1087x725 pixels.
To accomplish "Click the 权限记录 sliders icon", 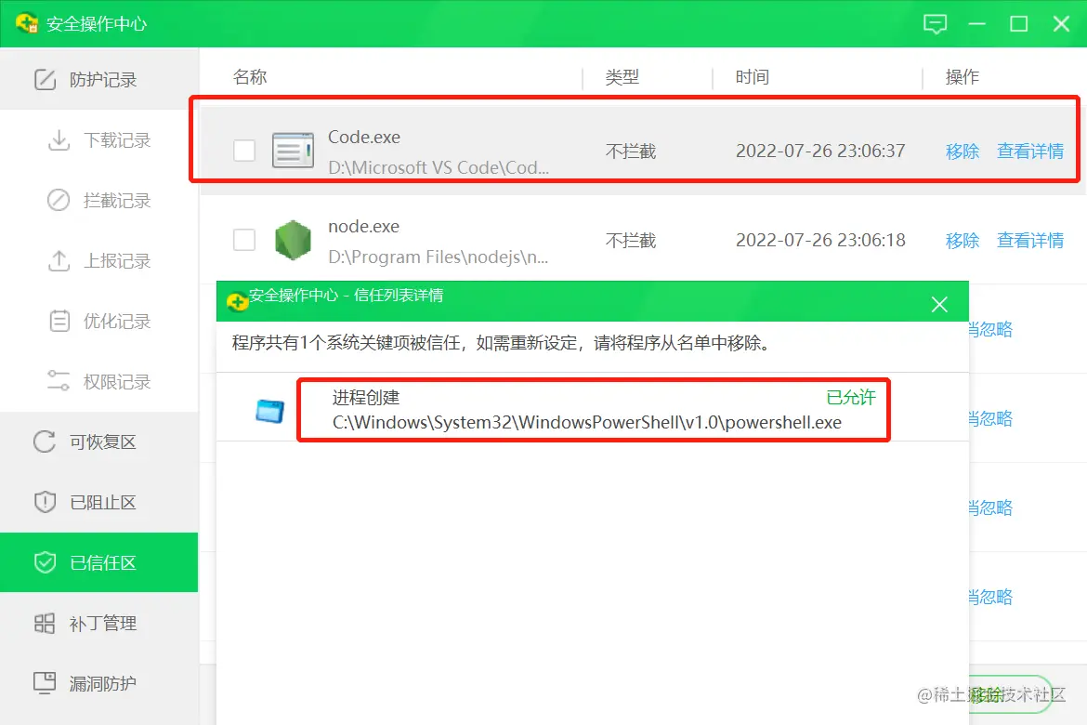I will pos(59,381).
